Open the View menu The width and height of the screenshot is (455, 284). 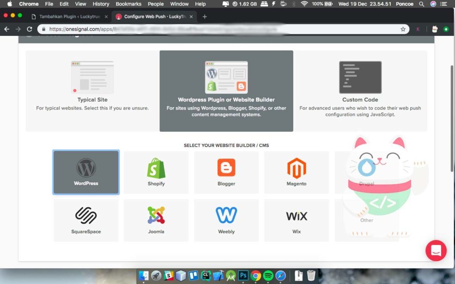coord(80,4)
